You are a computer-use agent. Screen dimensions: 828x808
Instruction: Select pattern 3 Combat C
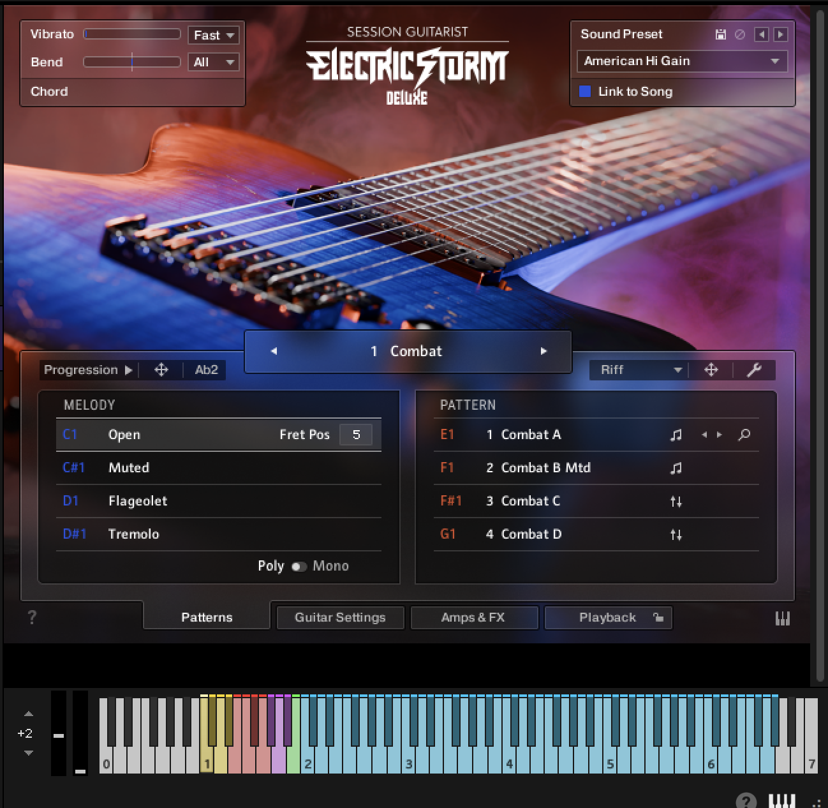click(x=596, y=501)
